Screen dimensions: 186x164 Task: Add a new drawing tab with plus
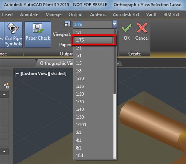(x=118, y=63)
